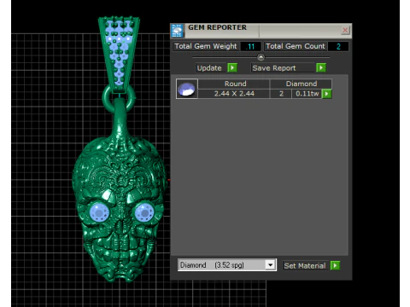Close the Gem Reporter window
Screen dimensions: 410x307
tap(345, 30)
